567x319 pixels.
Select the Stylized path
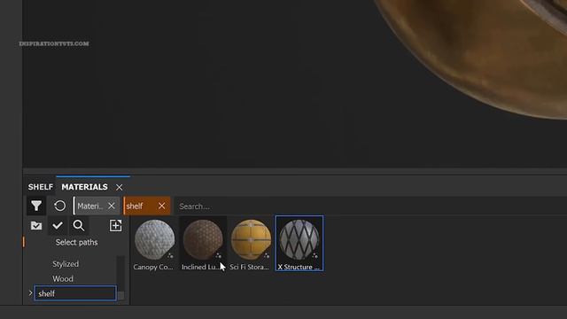tap(66, 264)
